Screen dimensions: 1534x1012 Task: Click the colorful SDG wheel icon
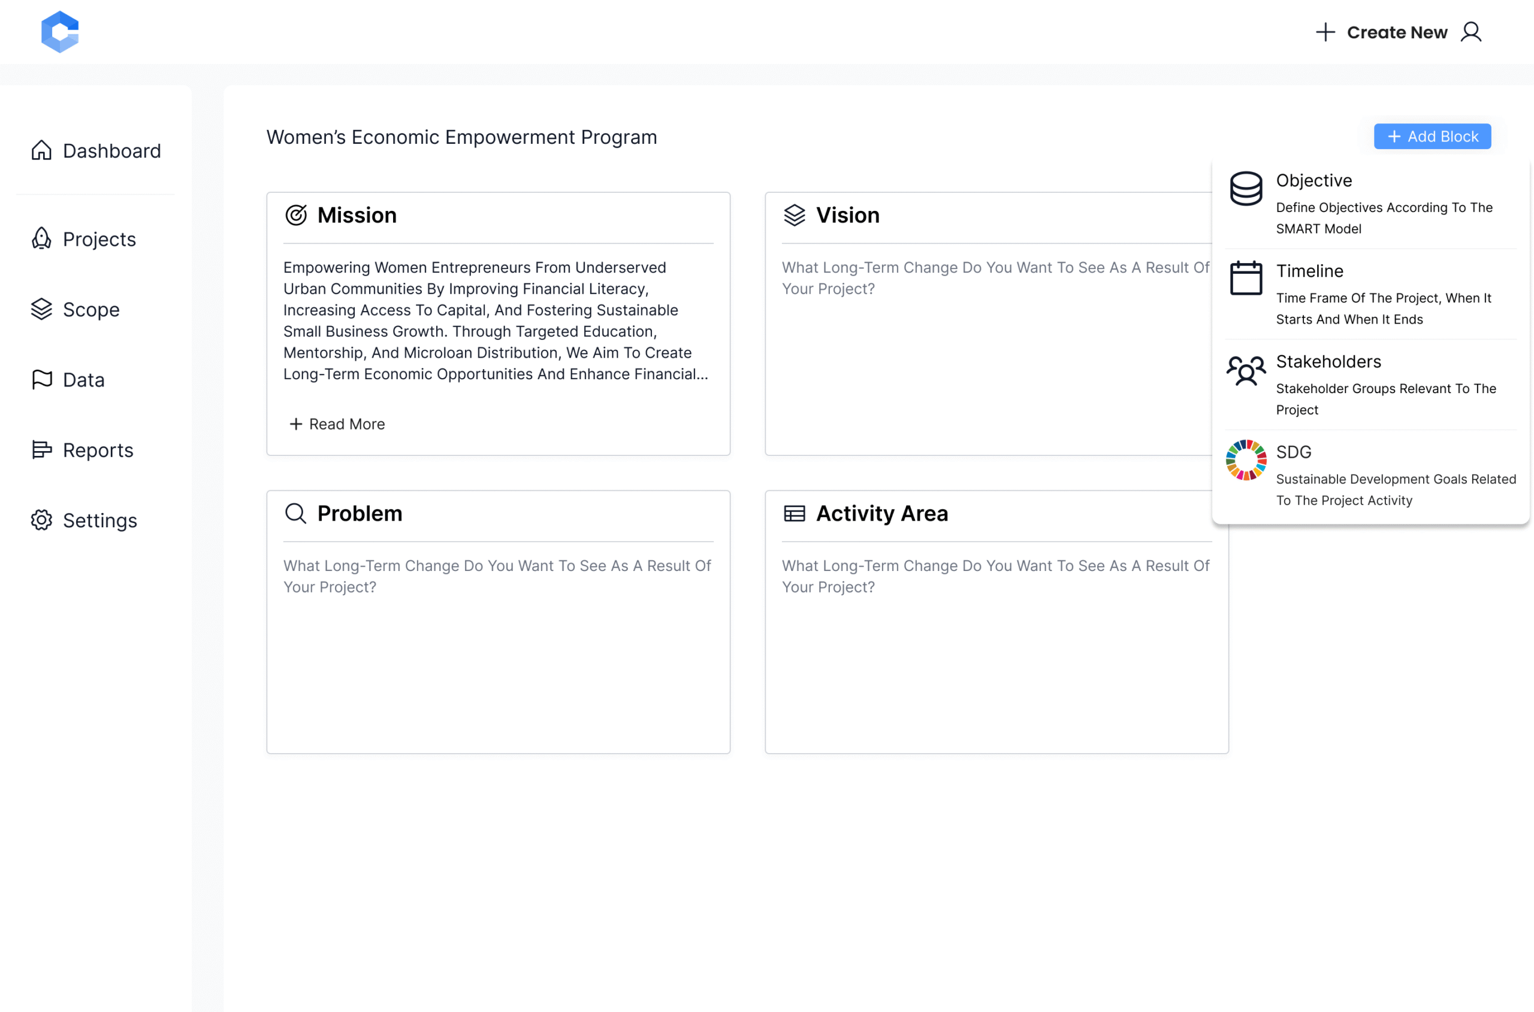(1246, 460)
